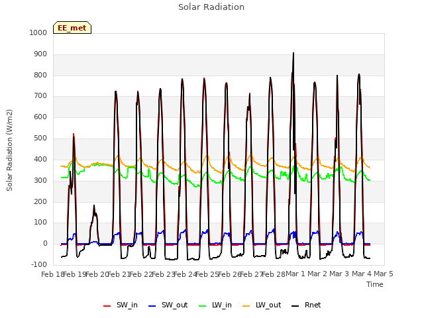Click the 700 y-axis tick label
This screenshot has height=318, width=424.
point(40,95)
